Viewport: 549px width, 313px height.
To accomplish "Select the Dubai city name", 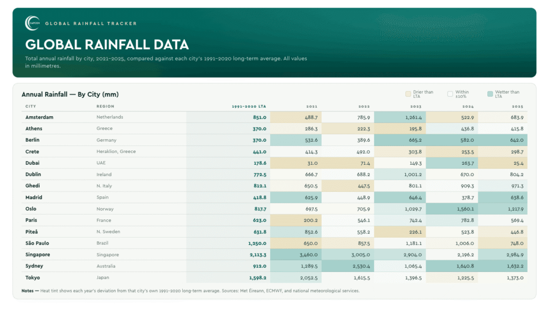I will [32, 163].
